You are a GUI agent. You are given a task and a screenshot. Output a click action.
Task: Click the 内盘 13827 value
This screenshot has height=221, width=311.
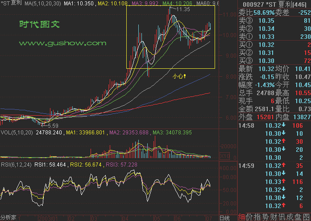pyautogui.click(x=302, y=117)
